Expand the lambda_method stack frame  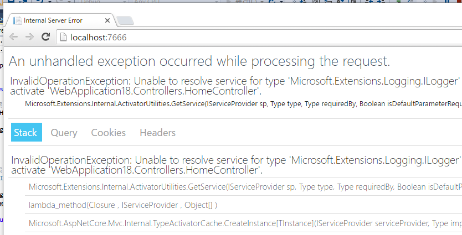243,205
